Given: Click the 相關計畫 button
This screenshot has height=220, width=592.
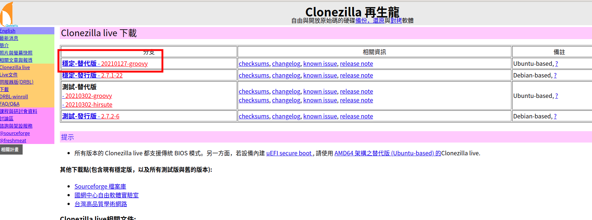Looking at the screenshot, I should (11, 149).
